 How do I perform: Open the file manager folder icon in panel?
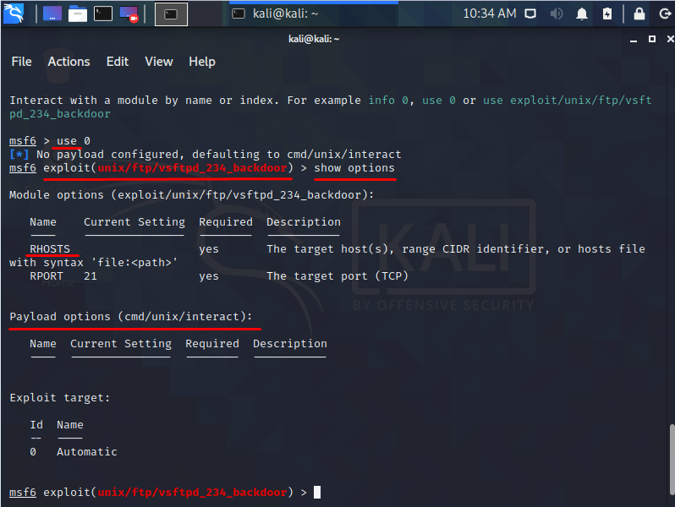pos(78,14)
